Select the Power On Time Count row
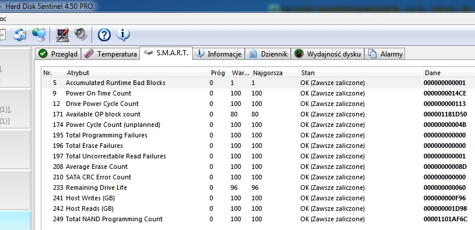475x230 pixels. coord(258,93)
